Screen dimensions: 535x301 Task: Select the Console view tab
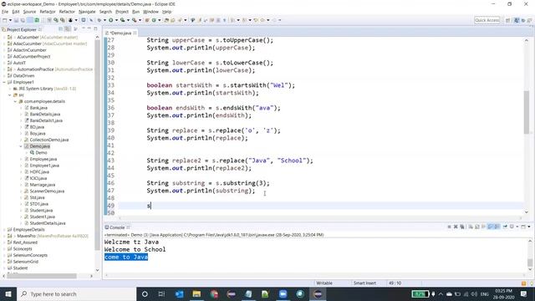(117, 227)
